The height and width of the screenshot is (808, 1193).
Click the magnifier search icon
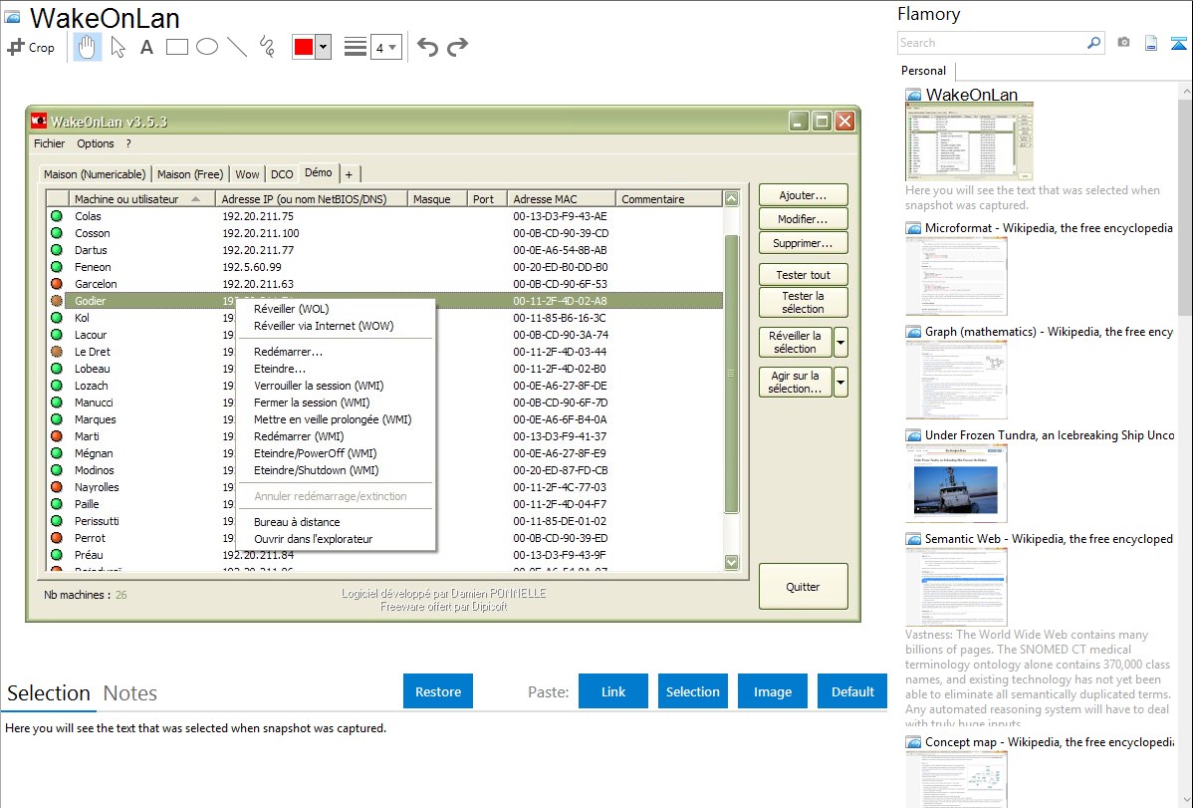pos(1093,43)
